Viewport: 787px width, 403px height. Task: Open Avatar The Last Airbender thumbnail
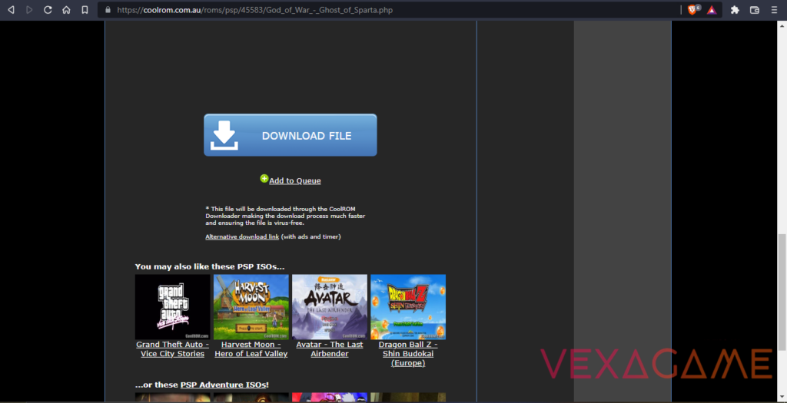click(329, 307)
